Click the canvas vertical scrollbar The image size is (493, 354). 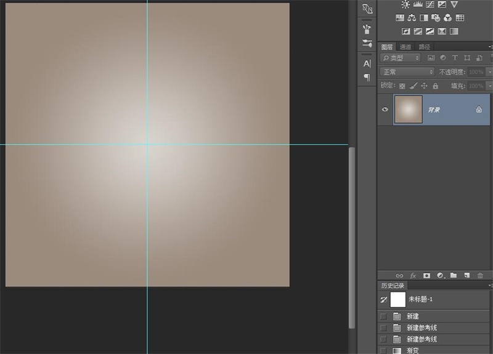coord(352,238)
